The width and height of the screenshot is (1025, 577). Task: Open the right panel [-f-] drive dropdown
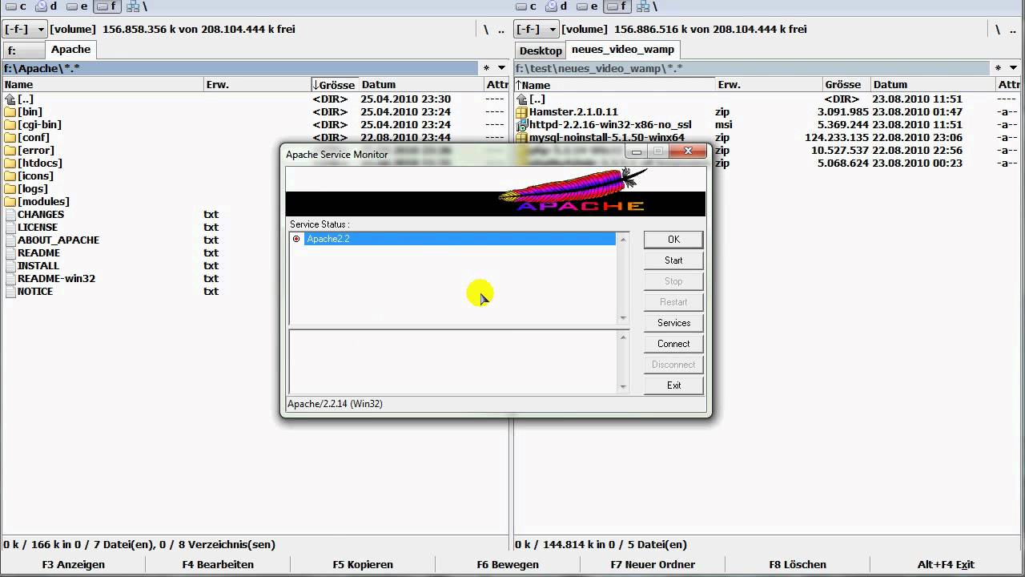(x=536, y=29)
